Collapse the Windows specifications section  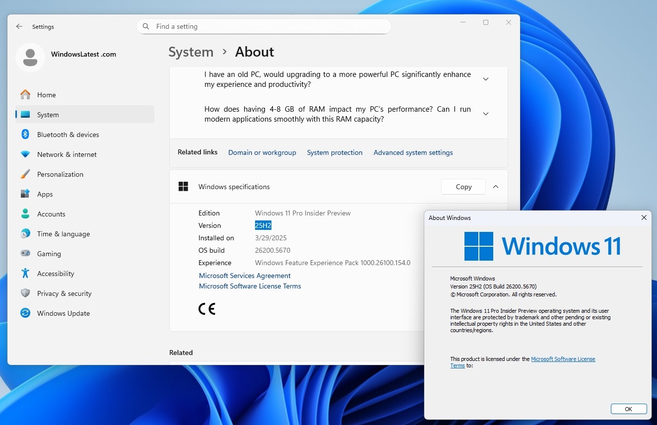[x=495, y=187]
